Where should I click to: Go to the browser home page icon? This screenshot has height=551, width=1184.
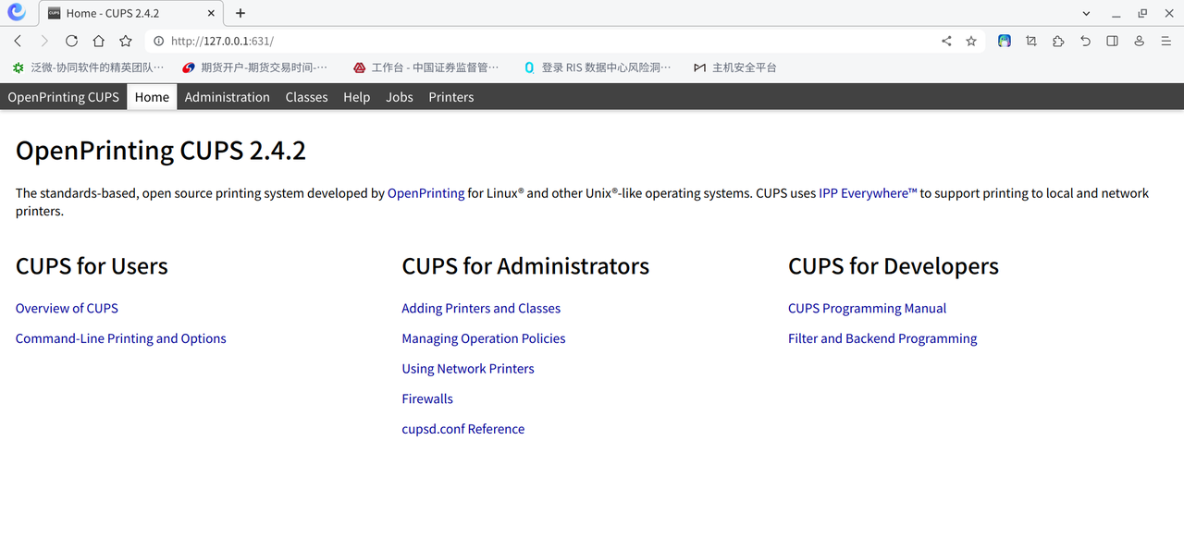[98, 41]
